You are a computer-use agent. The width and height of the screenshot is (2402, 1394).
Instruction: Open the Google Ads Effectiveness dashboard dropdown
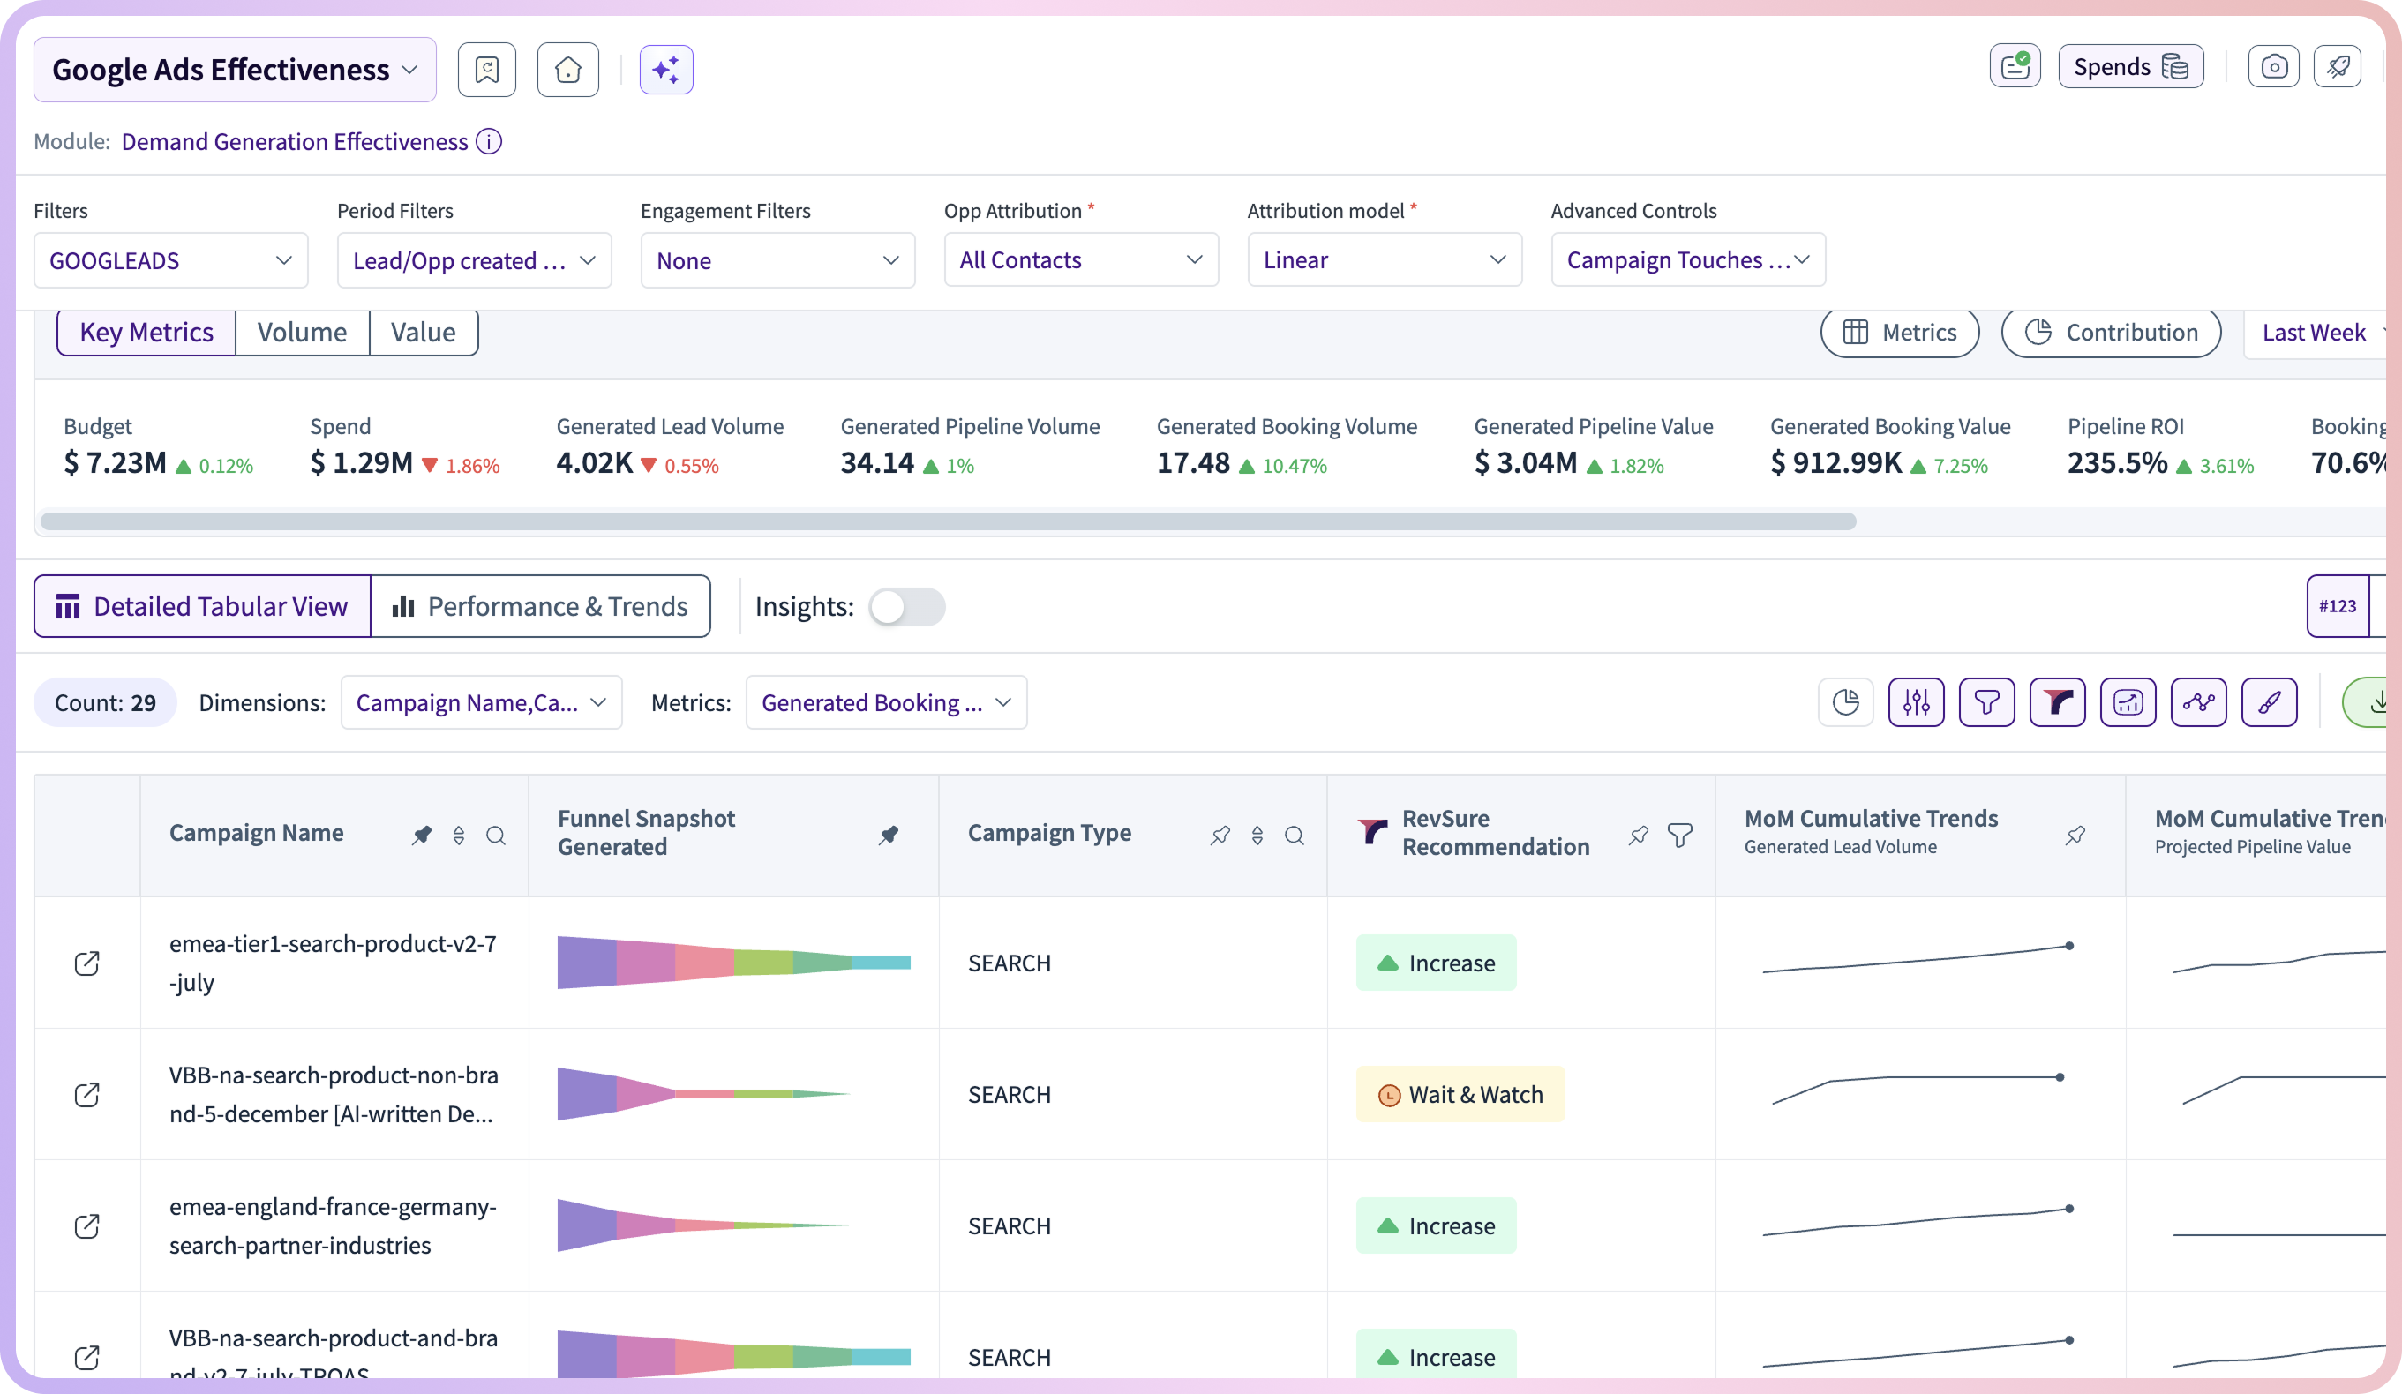click(235, 70)
